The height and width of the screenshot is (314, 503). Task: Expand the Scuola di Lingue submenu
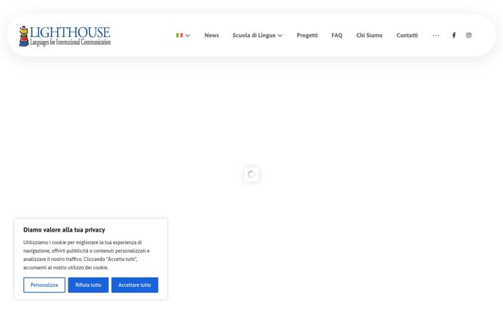[x=257, y=36]
